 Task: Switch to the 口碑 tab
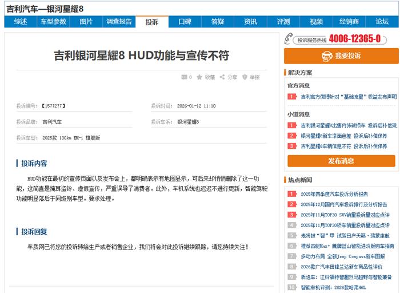185,22
